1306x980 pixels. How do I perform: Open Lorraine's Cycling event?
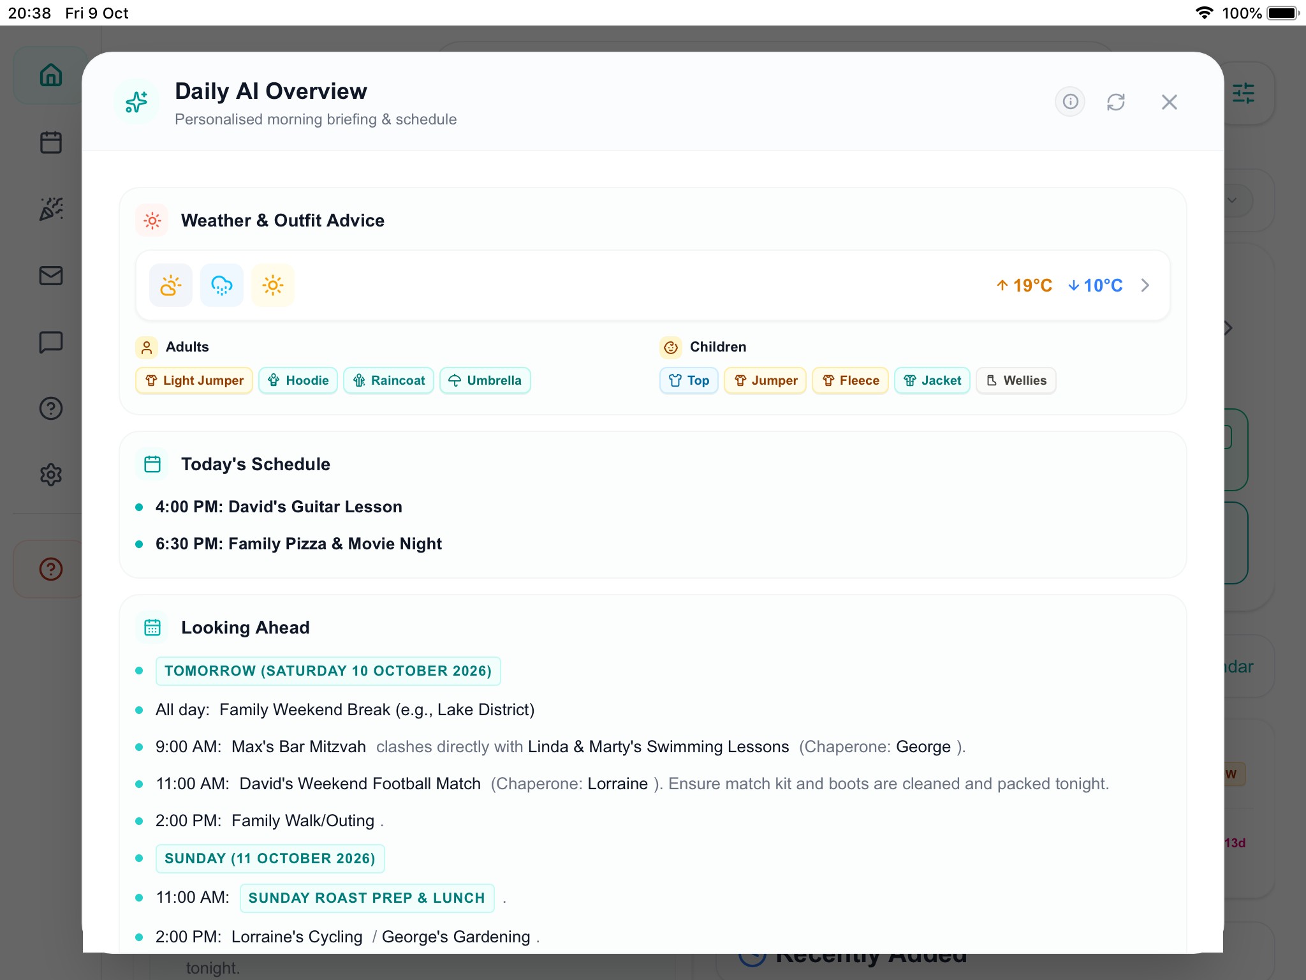pyautogui.click(x=297, y=937)
